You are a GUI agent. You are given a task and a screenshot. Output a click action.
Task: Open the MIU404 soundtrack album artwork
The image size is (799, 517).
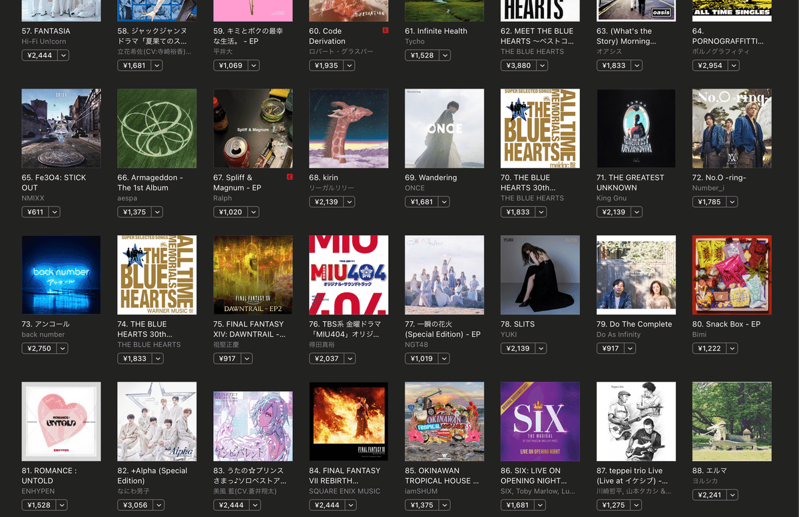(349, 274)
